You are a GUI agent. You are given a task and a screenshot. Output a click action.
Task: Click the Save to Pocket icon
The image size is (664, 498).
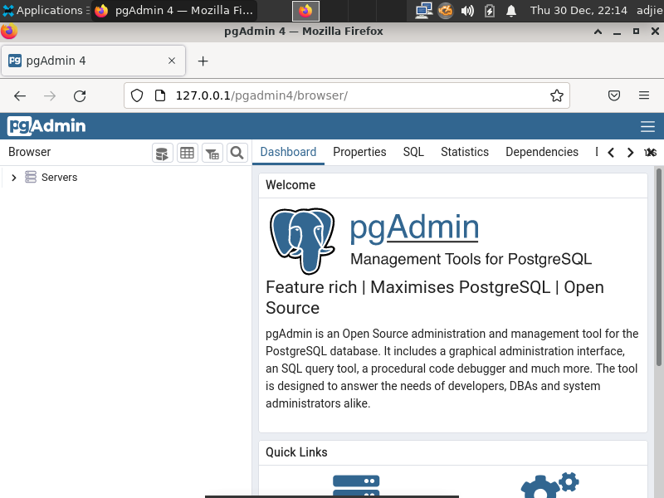(x=614, y=95)
